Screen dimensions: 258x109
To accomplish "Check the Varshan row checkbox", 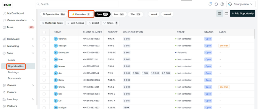I will (44, 39).
